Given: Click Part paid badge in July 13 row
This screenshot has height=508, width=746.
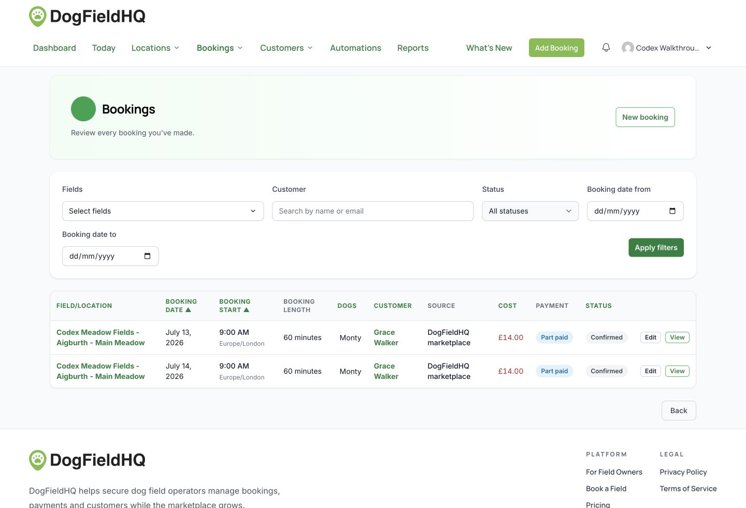Looking at the screenshot, I should click(554, 337).
